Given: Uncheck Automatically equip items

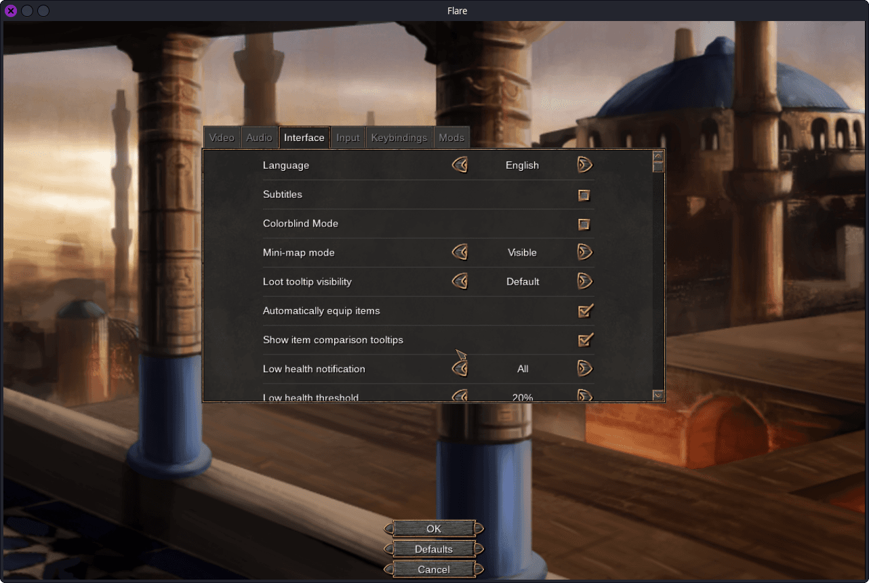Looking at the screenshot, I should pos(586,311).
